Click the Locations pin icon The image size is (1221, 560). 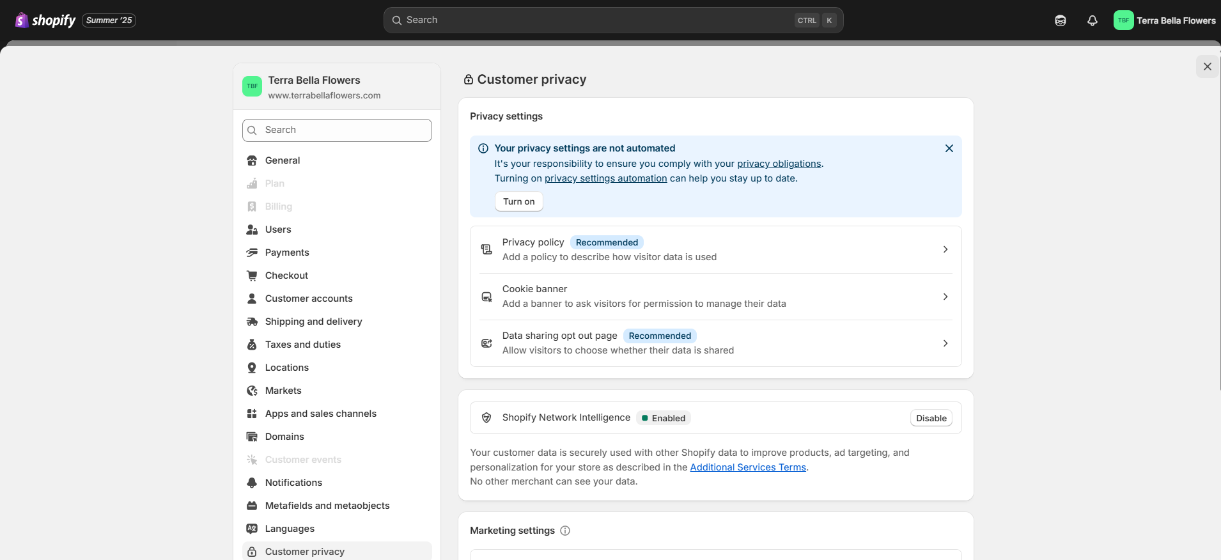pos(252,368)
